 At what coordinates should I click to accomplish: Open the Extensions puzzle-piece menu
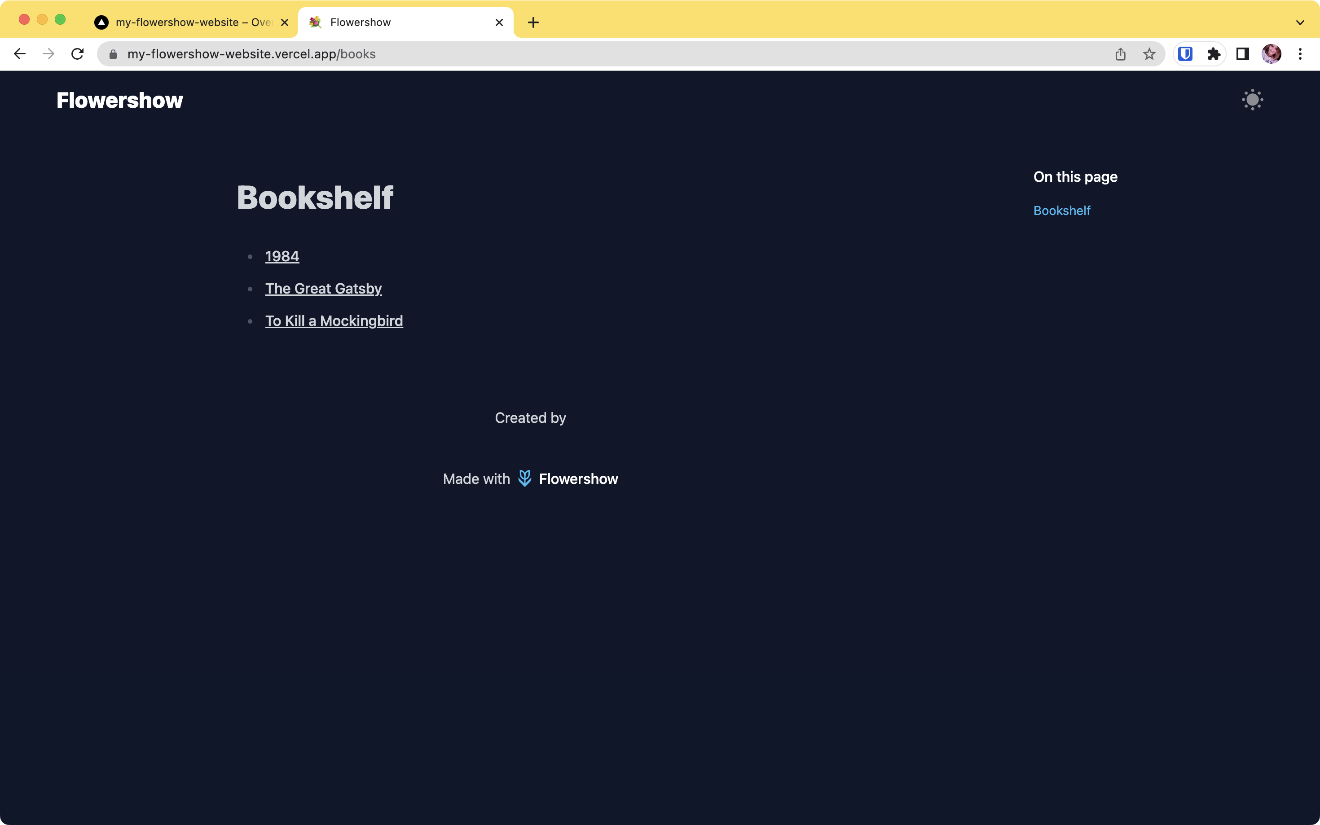(1214, 54)
